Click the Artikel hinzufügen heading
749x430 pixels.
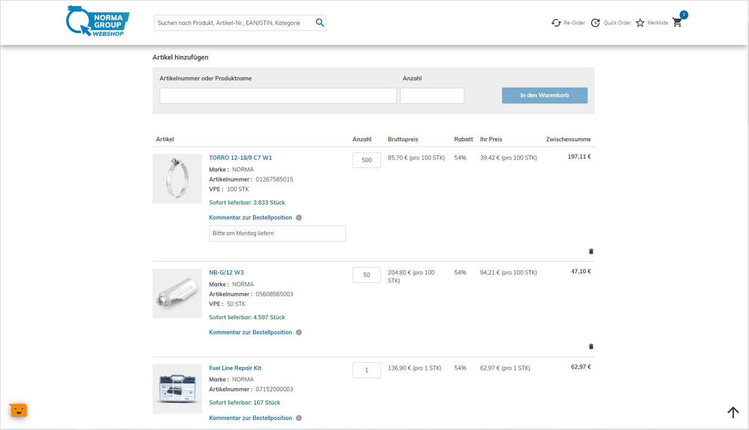[x=180, y=58]
